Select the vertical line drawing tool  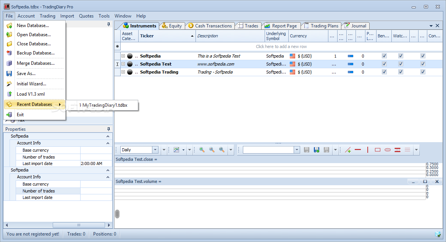coord(368,150)
